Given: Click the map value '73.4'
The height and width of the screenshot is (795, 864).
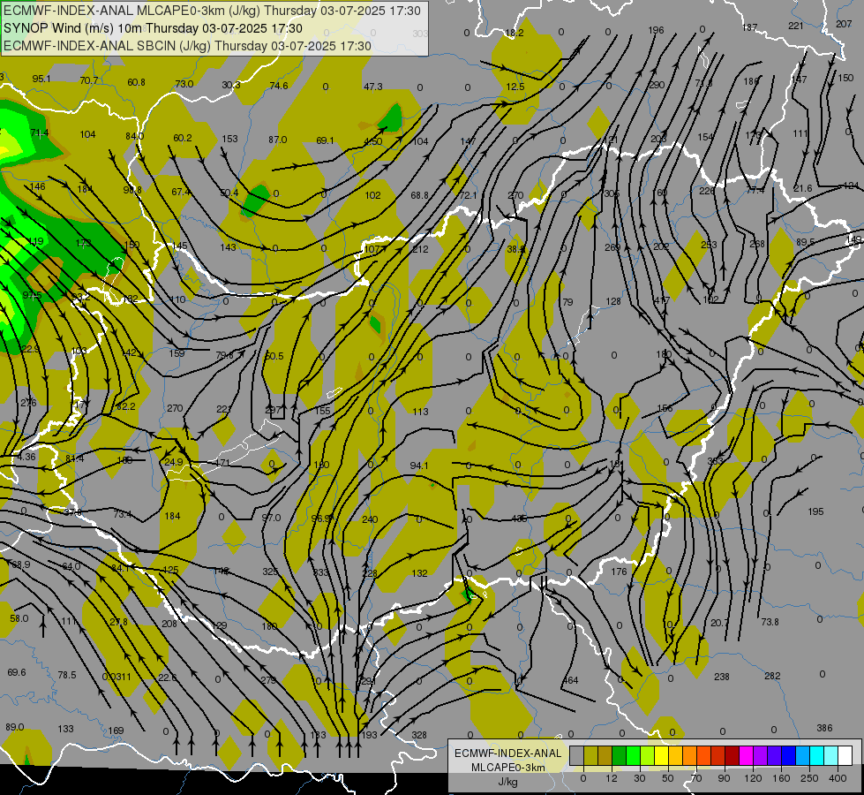Looking at the screenshot, I should (123, 514).
